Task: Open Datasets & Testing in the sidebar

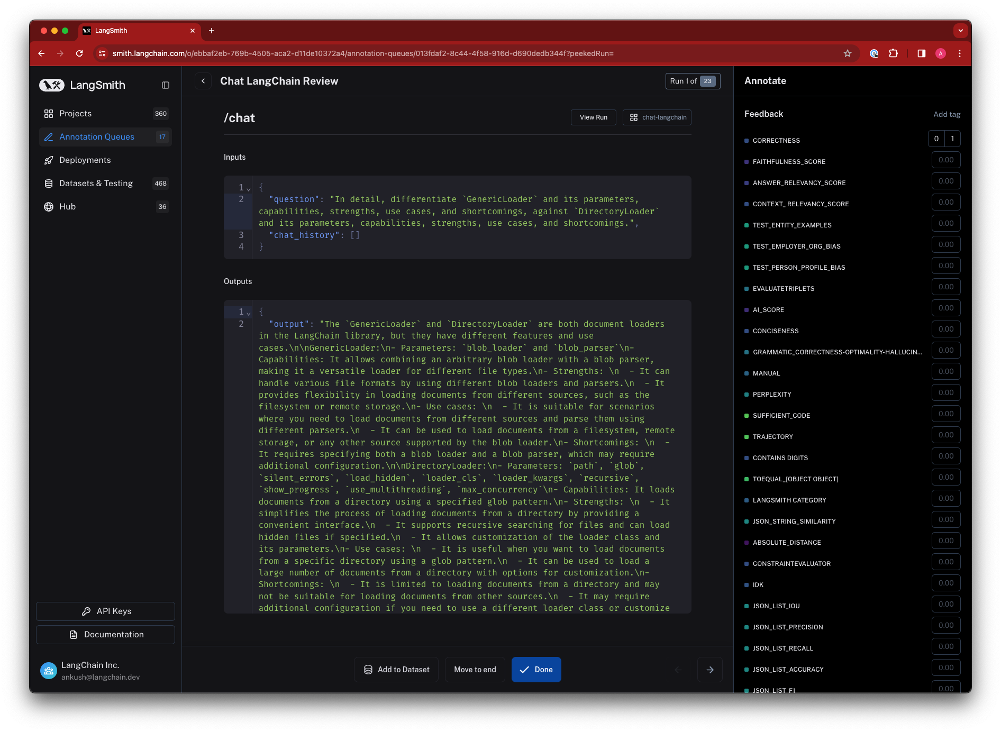Action: pos(105,184)
